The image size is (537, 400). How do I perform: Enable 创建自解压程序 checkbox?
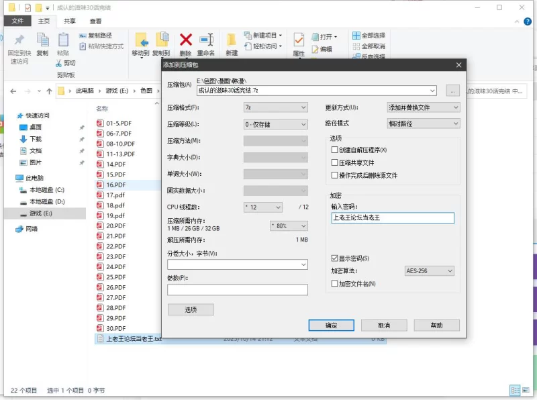(335, 150)
